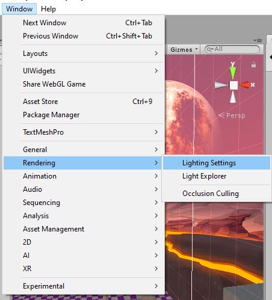Click the gray bottom axis cone
272x300 pixels.
point(233,97)
